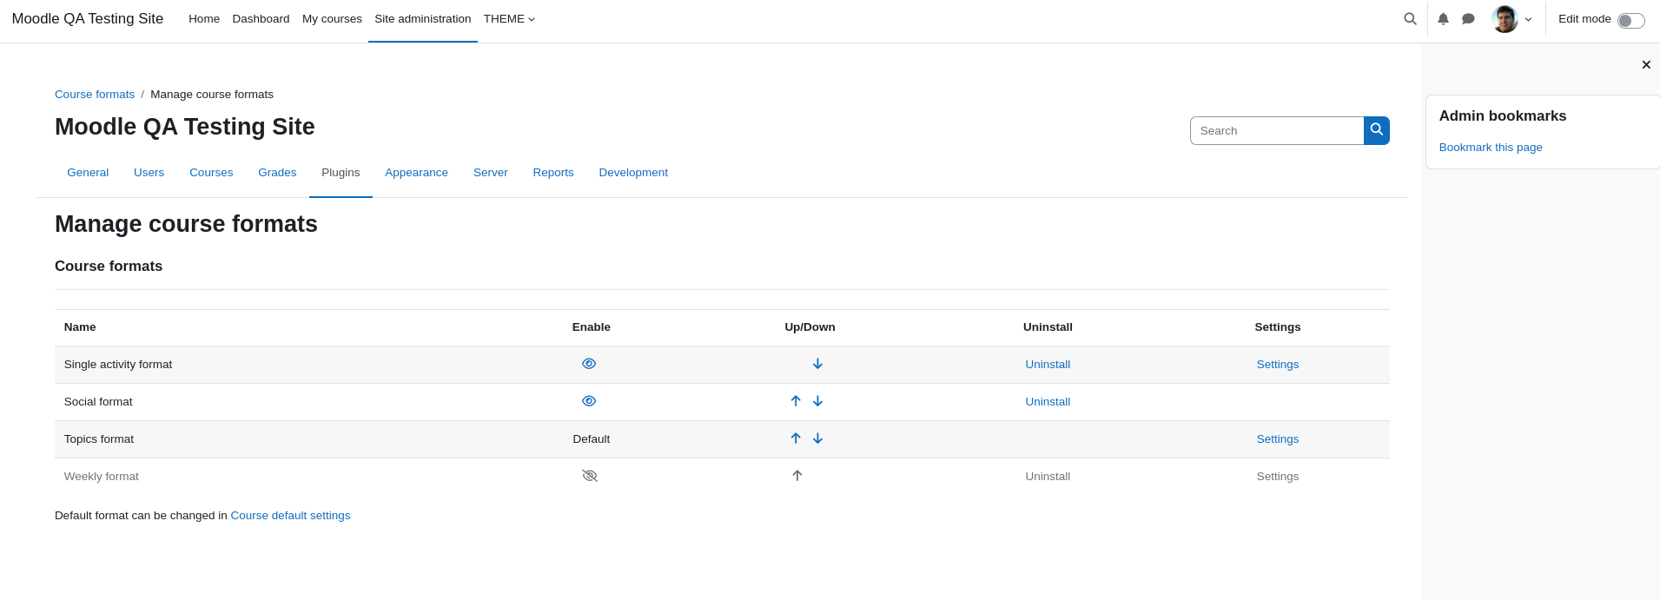This screenshot has height=600, width=1660.
Task: Switch to Plugins admin tab
Action: (341, 173)
